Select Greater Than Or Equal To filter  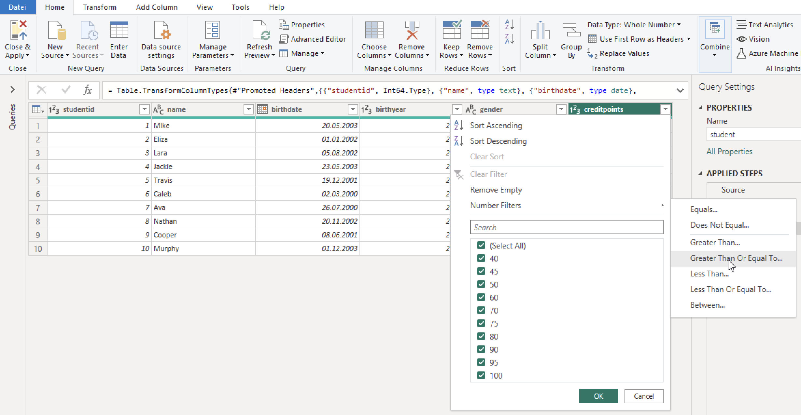click(737, 258)
